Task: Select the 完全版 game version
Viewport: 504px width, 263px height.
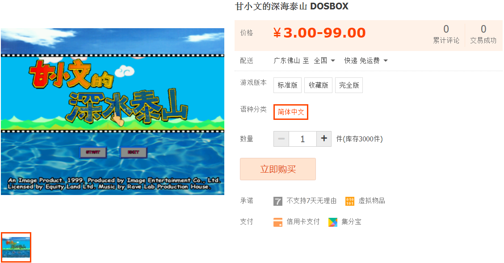Action: [x=349, y=85]
